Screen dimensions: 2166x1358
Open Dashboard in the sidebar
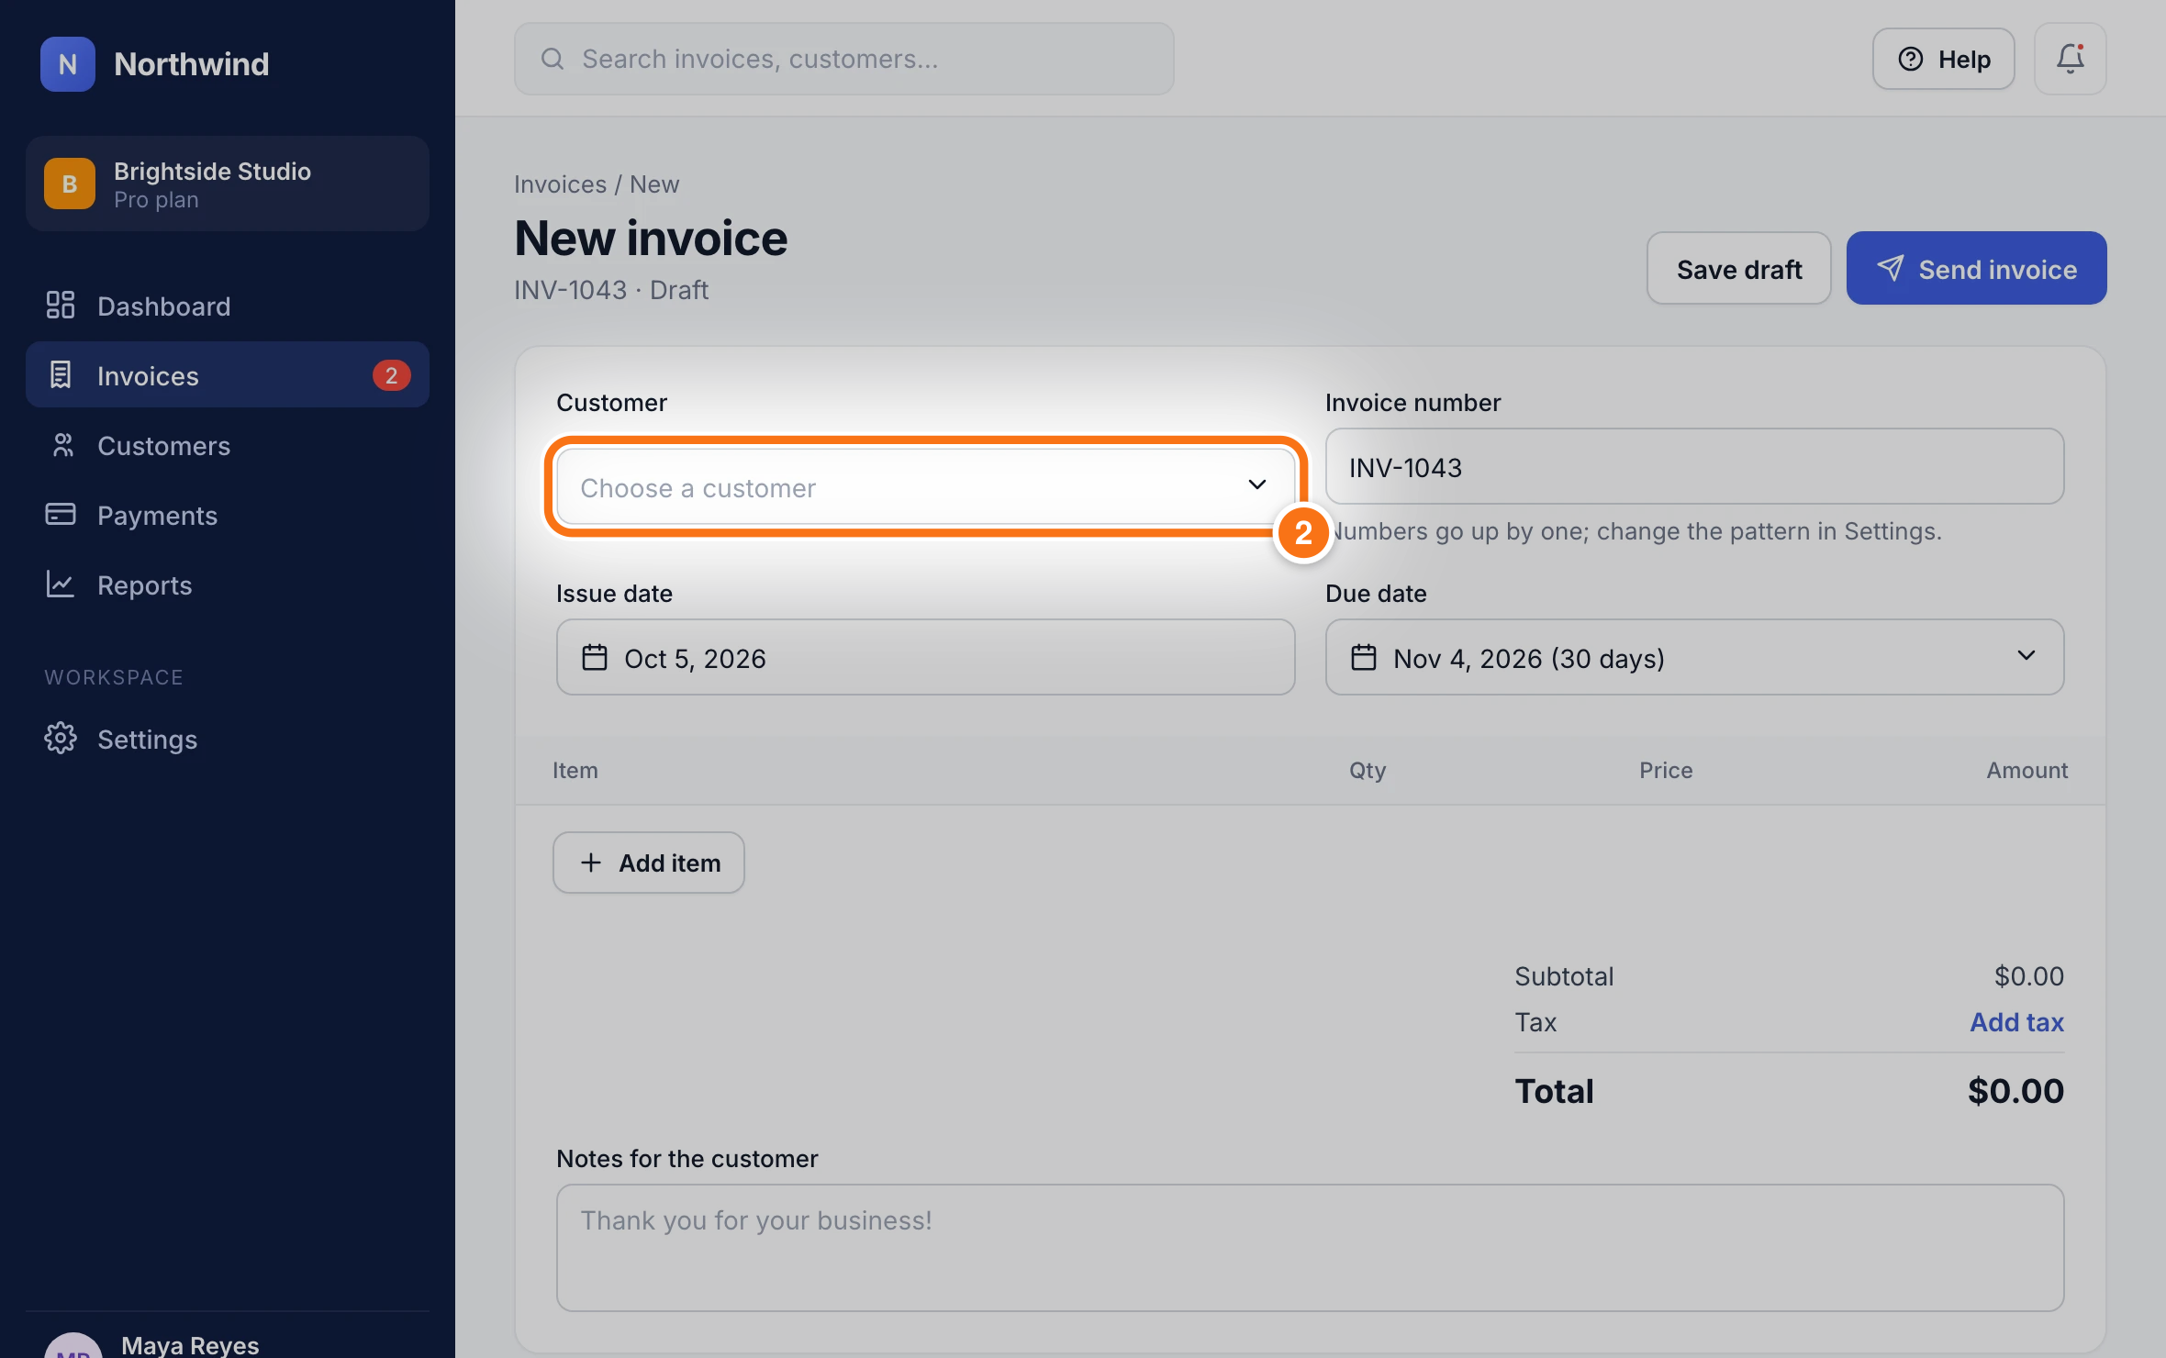(228, 306)
